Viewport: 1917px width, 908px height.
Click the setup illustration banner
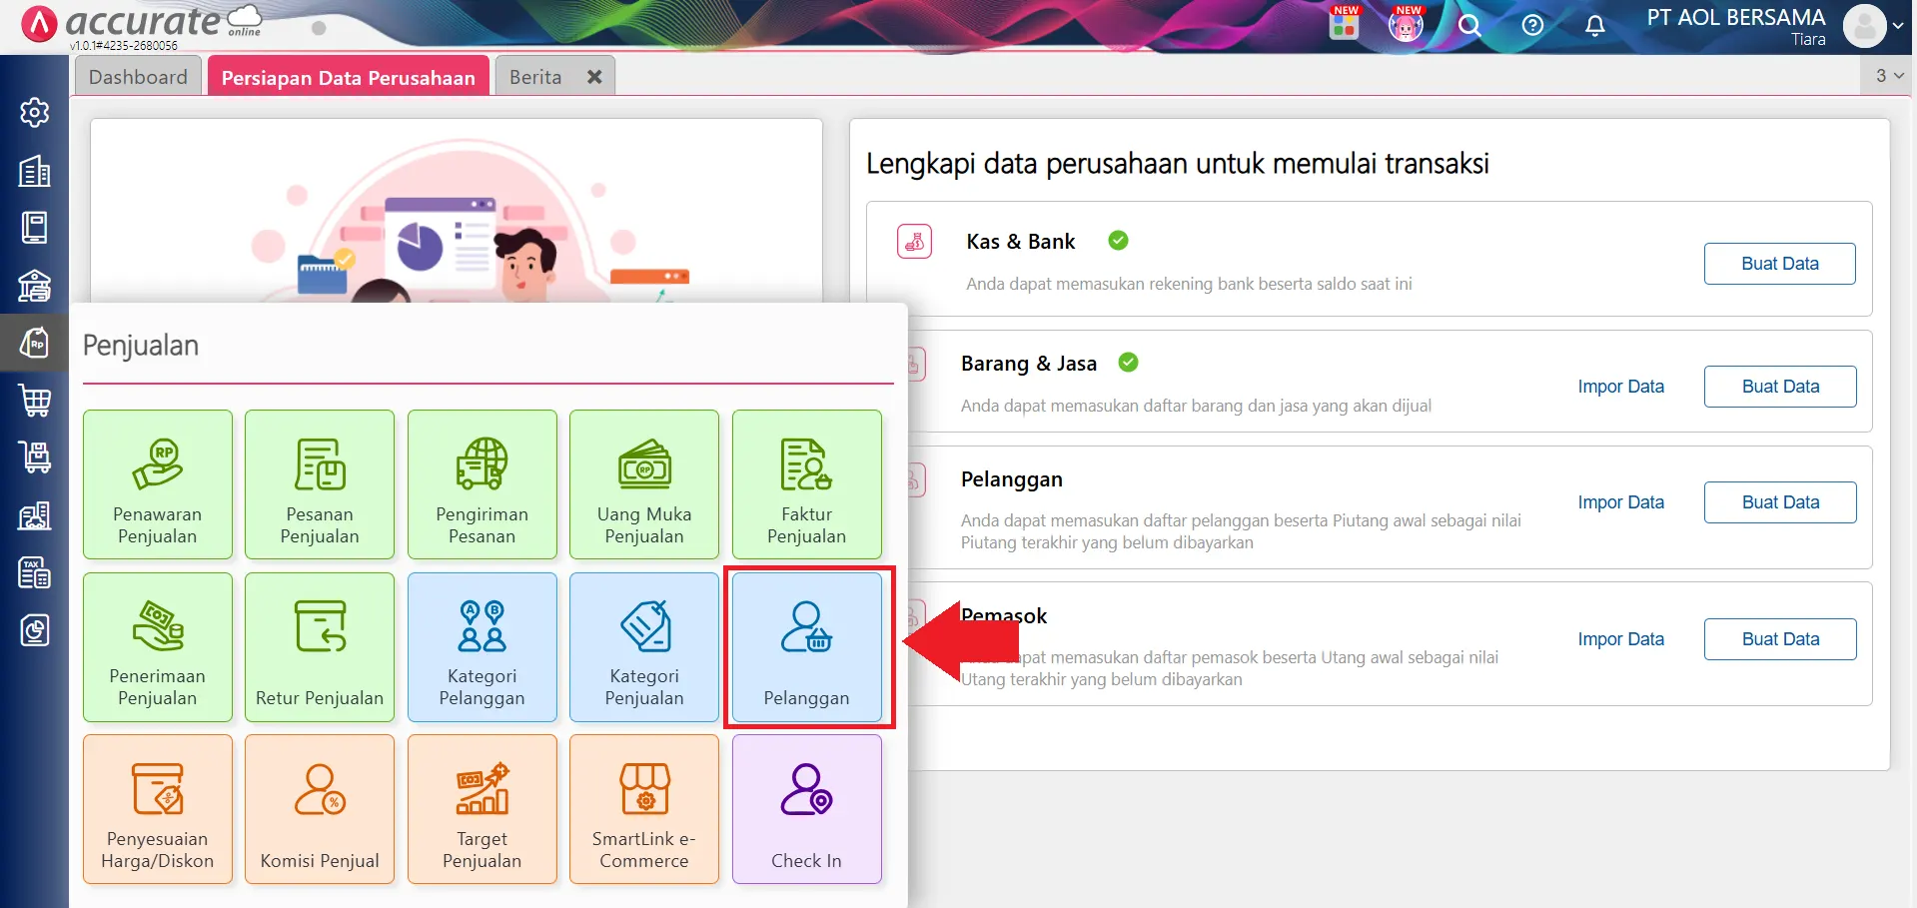[457, 212]
